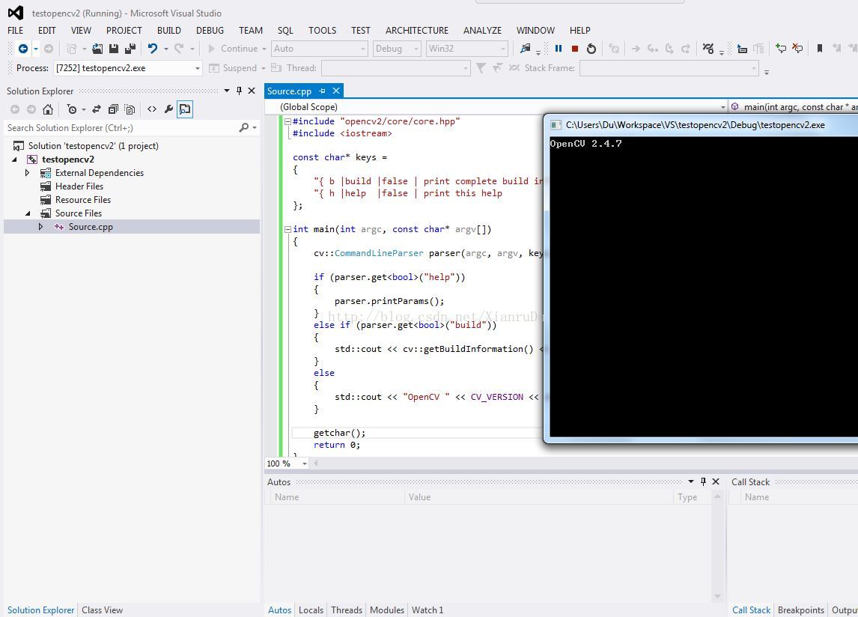
Task: Toggle pin on Source.cpp tab
Action: point(322,91)
